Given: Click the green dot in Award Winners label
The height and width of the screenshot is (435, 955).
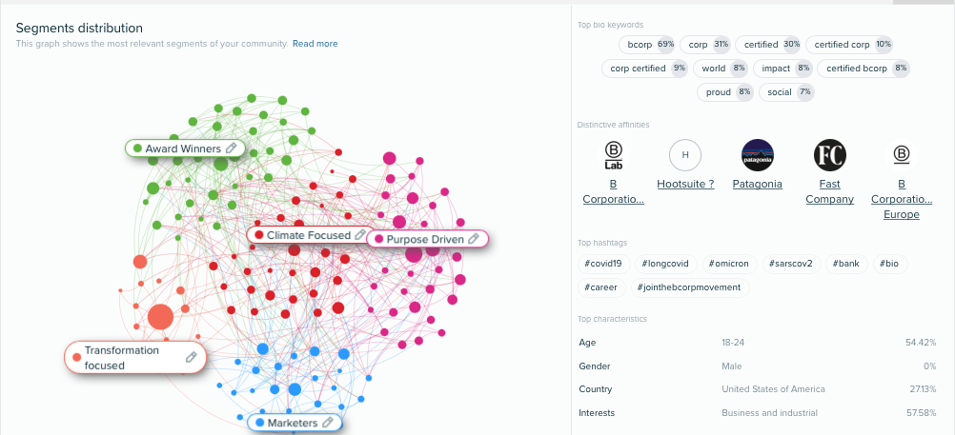Looking at the screenshot, I should [x=137, y=148].
